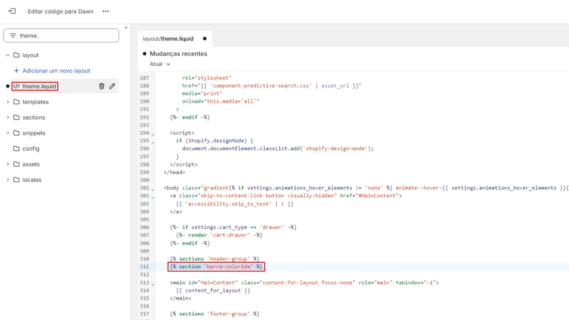Click the Mudanças recentes heading
Image resolution: width=569 pixels, height=320 pixels.
point(178,54)
